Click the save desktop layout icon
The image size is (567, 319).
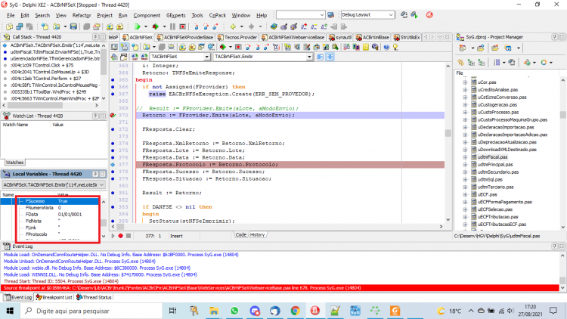click(x=404, y=15)
